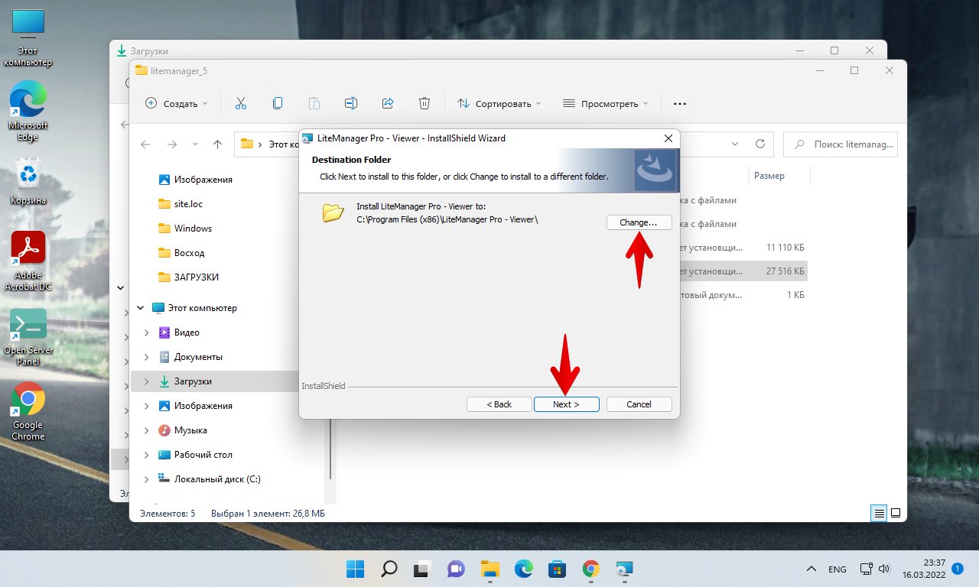Collapse the Этот компьютер tree node
This screenshot has height=587, width=979.
tap(140, 308)
